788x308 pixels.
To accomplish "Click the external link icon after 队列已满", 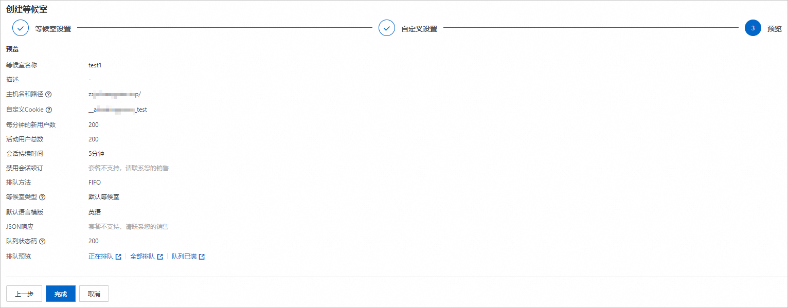I will click(201, 256).
